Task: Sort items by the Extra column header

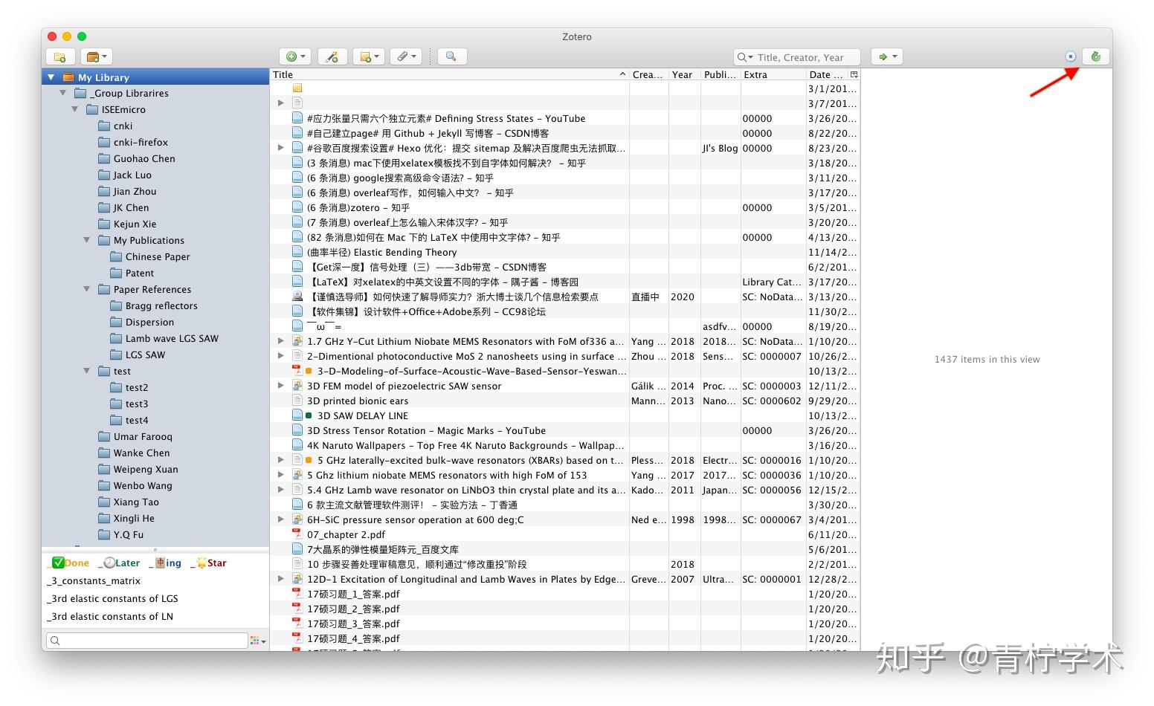Action: pos(773,74)
